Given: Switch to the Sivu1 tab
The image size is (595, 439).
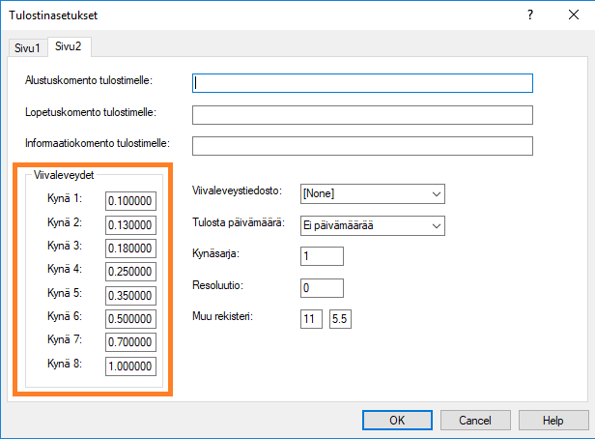Looking at the screenshot, I should click(x=27, y=48).
